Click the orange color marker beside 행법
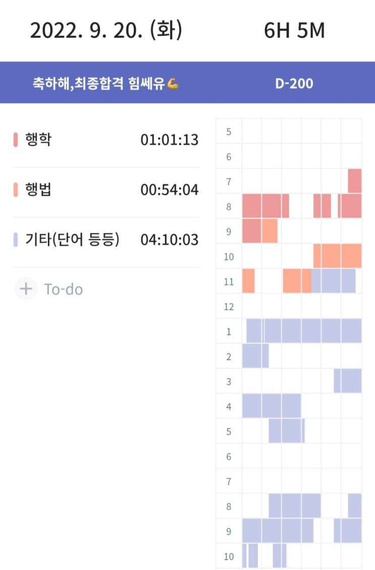 click(x=16, y=190)
